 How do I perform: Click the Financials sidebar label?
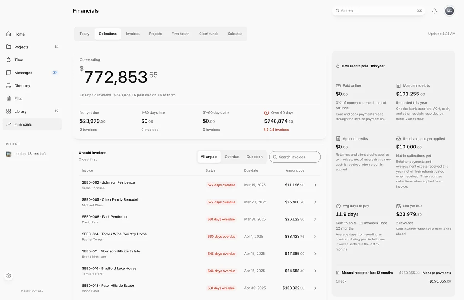(x=23, y=124)
